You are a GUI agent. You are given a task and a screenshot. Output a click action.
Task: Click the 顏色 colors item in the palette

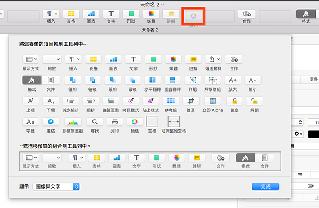[x=135, y=122]
